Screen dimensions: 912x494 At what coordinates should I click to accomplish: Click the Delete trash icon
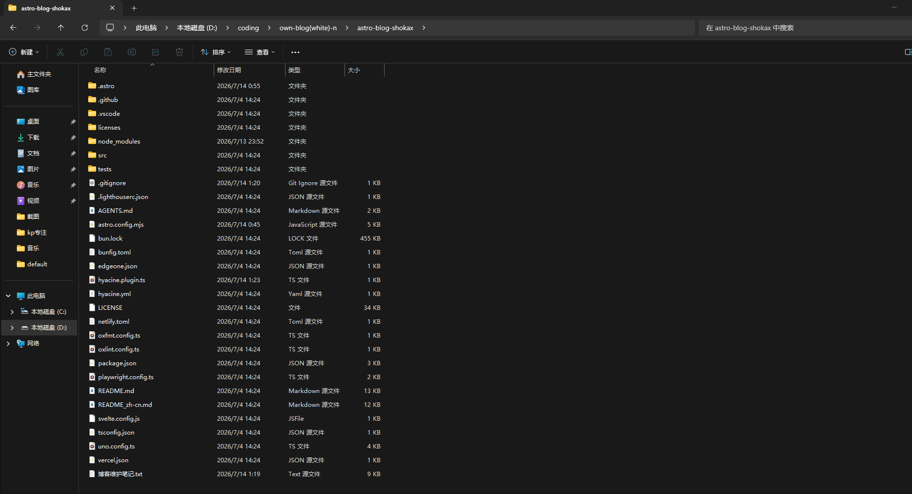tap(179, 52)
